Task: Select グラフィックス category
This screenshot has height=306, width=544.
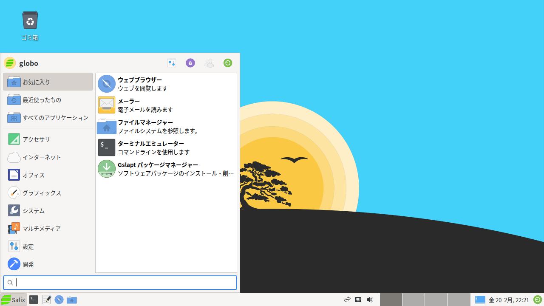Action: pos(48,193)
